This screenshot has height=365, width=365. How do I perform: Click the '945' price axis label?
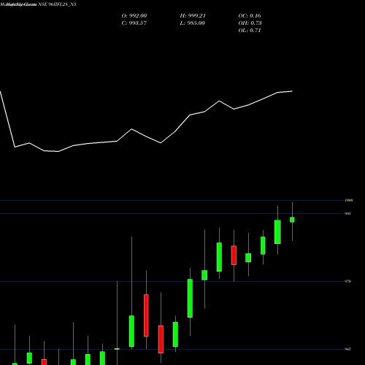tap(347, 349)
